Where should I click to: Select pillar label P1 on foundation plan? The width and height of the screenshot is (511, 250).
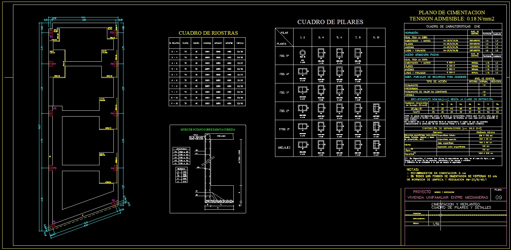click(x=54, y=222)
